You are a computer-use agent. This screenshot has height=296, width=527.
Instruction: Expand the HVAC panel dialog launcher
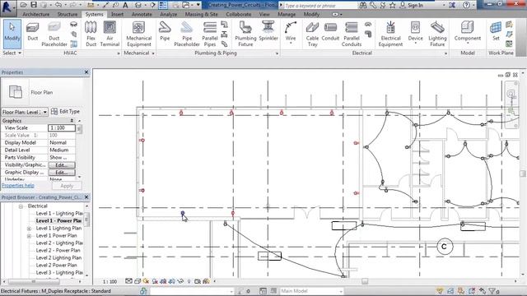click(119, 53)
